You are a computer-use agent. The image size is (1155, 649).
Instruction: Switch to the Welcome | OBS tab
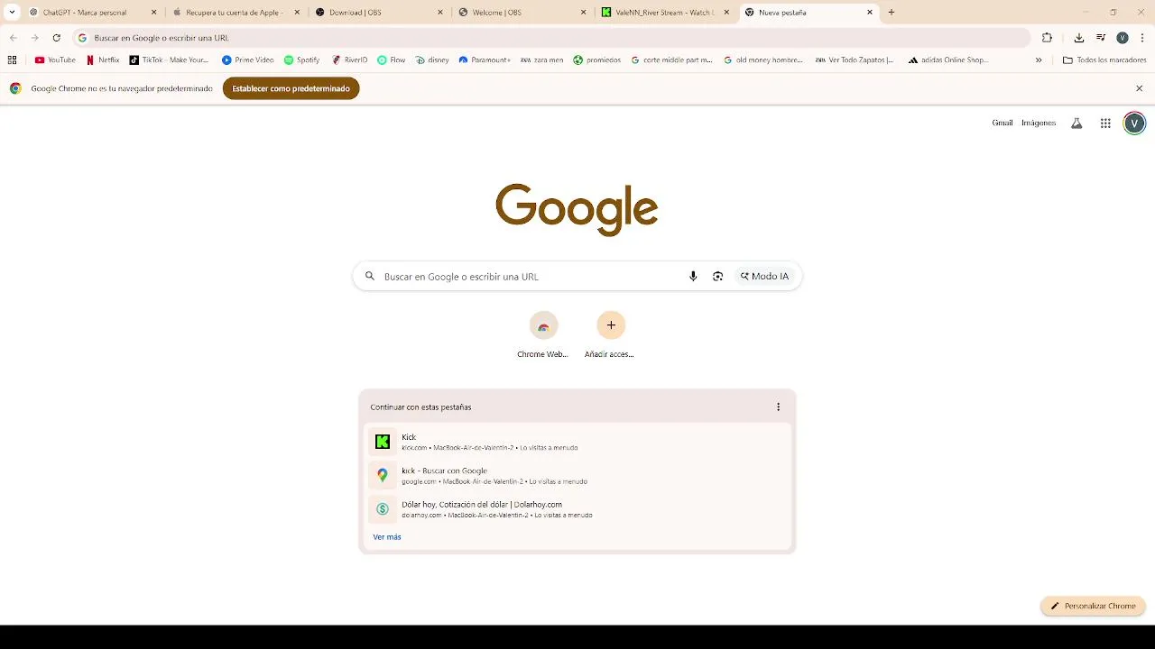(x=520, y=13)
